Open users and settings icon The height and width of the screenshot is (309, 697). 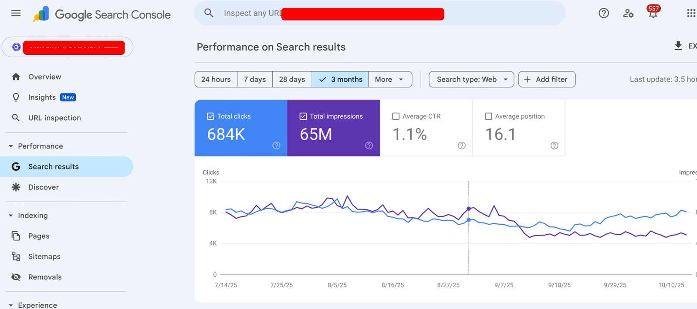click(628, 13)
